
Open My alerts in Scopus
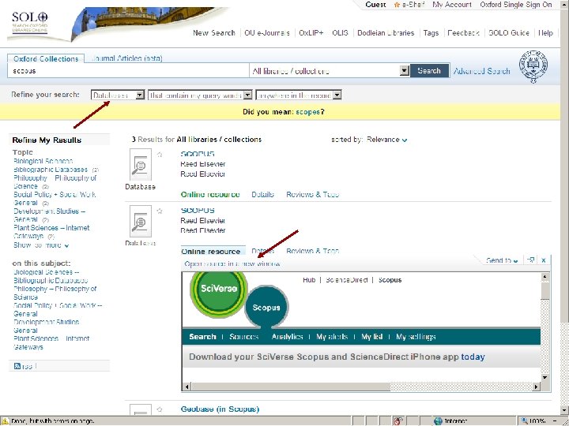coord(332,337)
